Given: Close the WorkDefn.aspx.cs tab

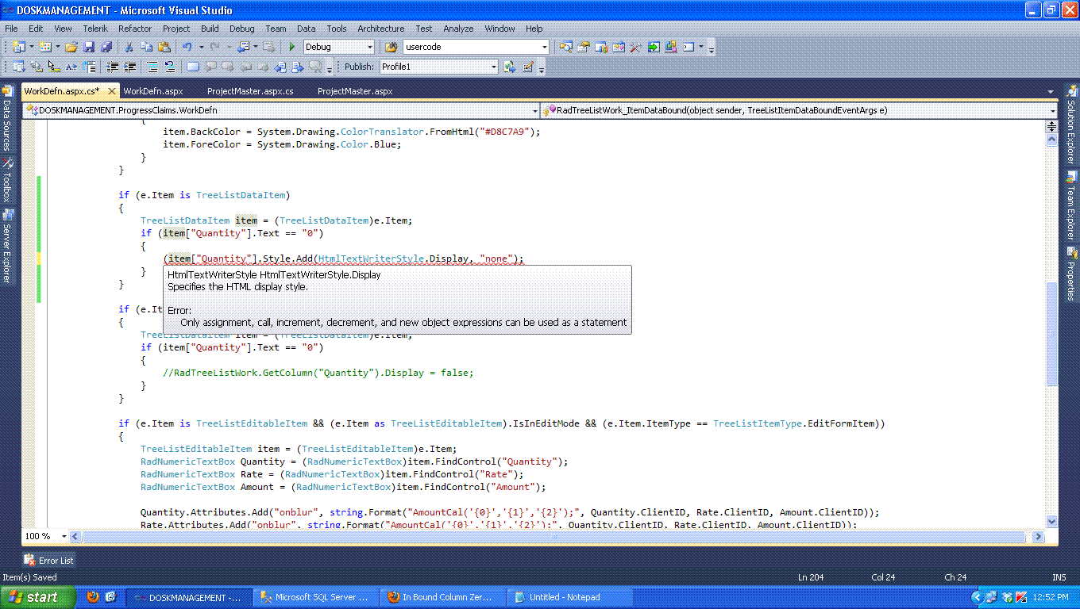Looking at the screenshot, I should tap(112, 91).
